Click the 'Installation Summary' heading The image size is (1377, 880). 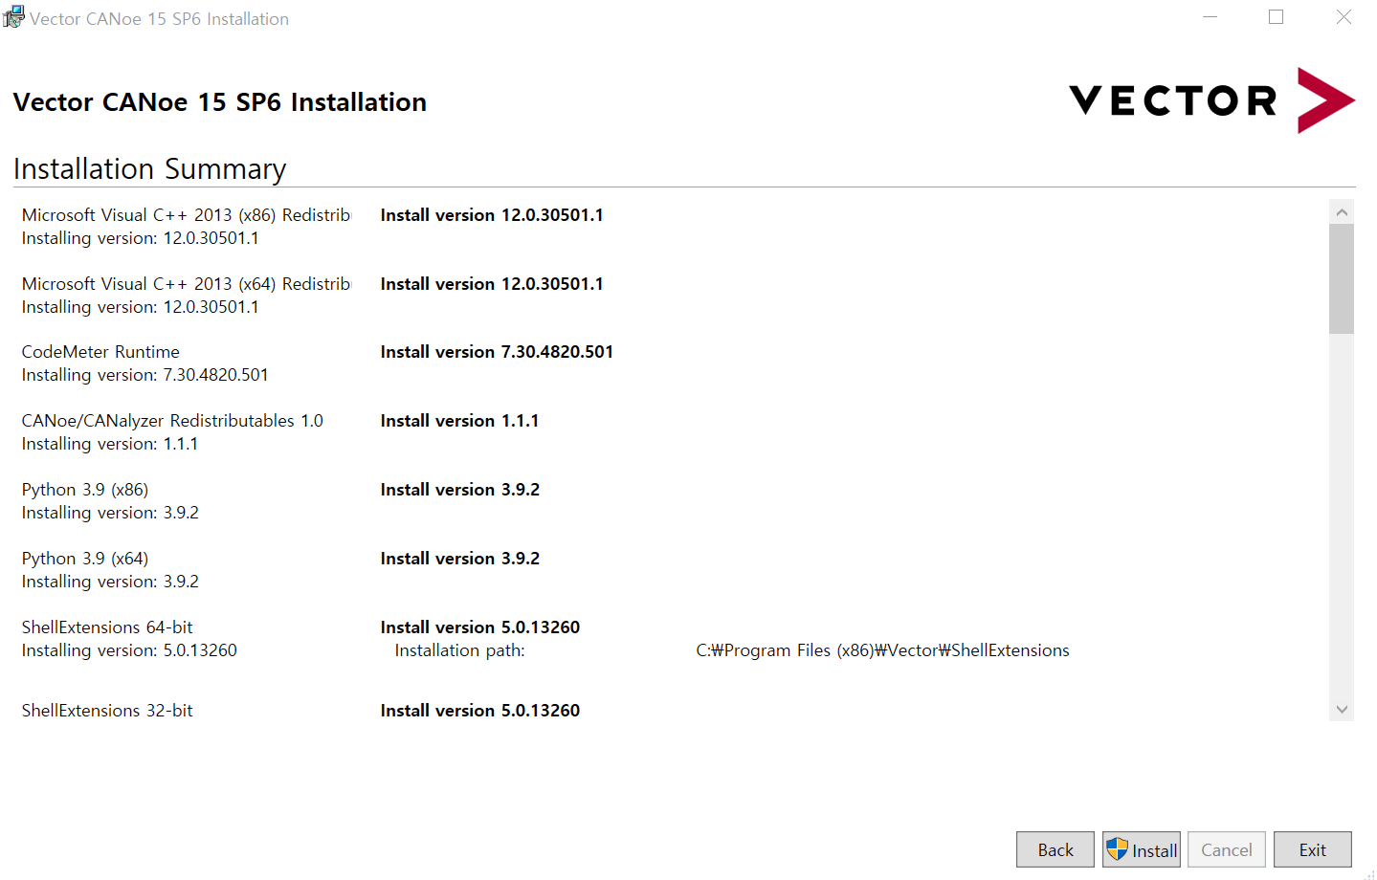tap(149, 168)
